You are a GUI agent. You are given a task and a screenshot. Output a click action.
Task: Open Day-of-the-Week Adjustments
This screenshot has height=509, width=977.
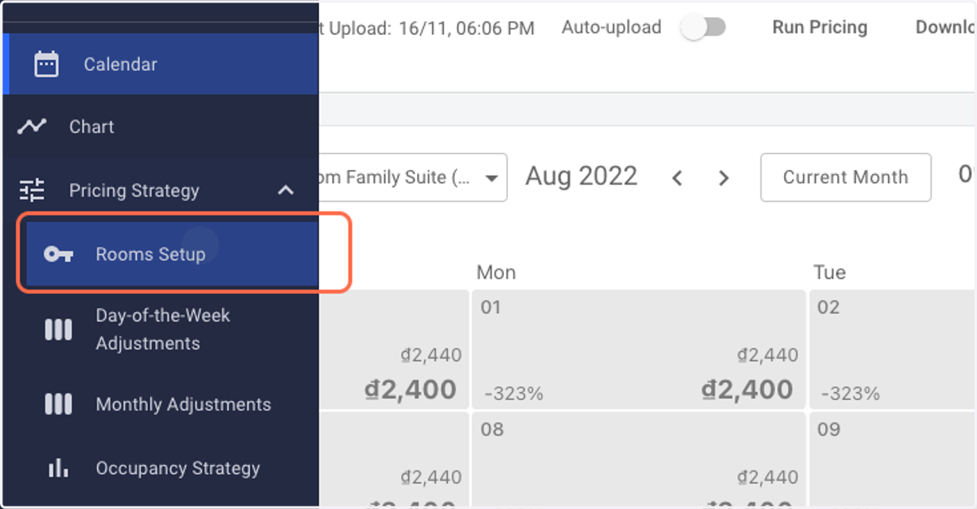click(x=172, y=329)
